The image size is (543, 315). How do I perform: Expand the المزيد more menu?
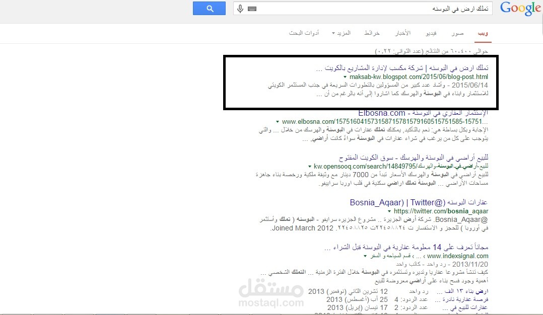[x=342, y=33]
